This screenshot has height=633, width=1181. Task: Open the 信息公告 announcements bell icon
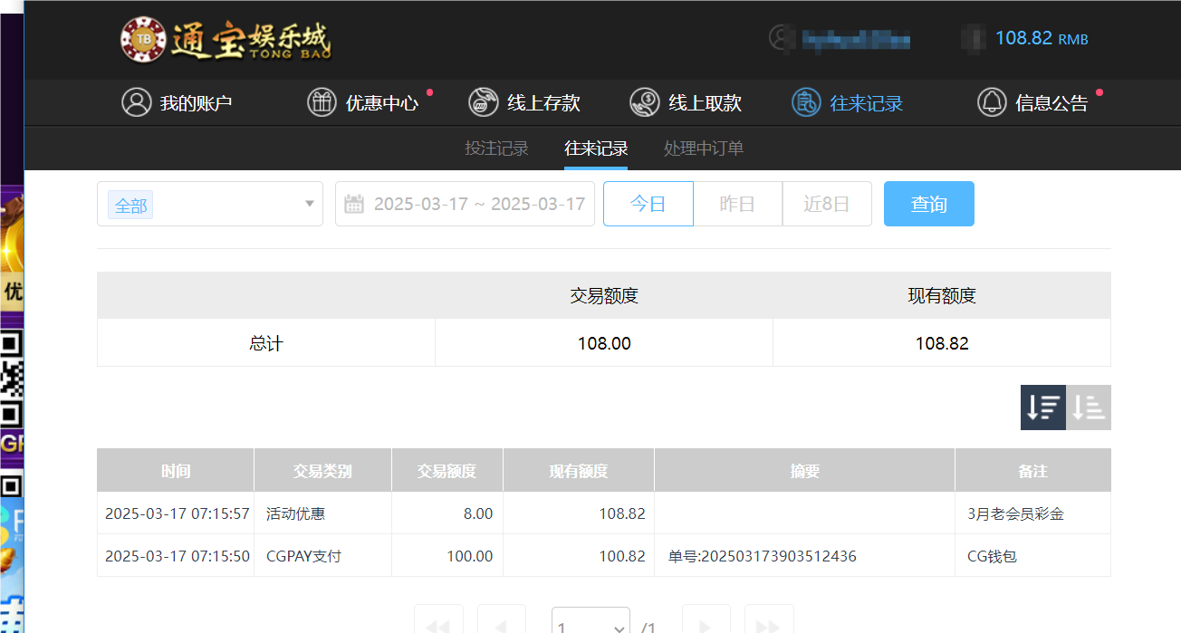(990, 102)
